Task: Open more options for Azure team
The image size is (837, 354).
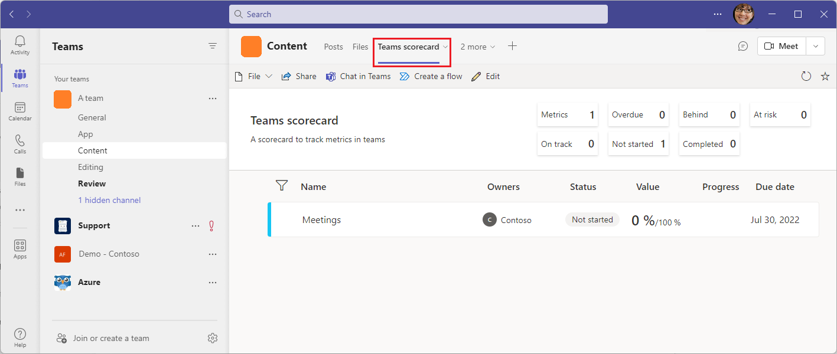Action: coord(213,283)
